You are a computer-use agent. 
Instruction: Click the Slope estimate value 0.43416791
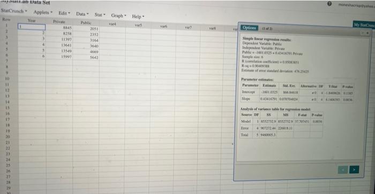coord(269,98)
